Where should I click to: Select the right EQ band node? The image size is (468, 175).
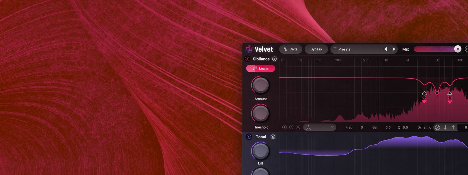tap(450, 97)
